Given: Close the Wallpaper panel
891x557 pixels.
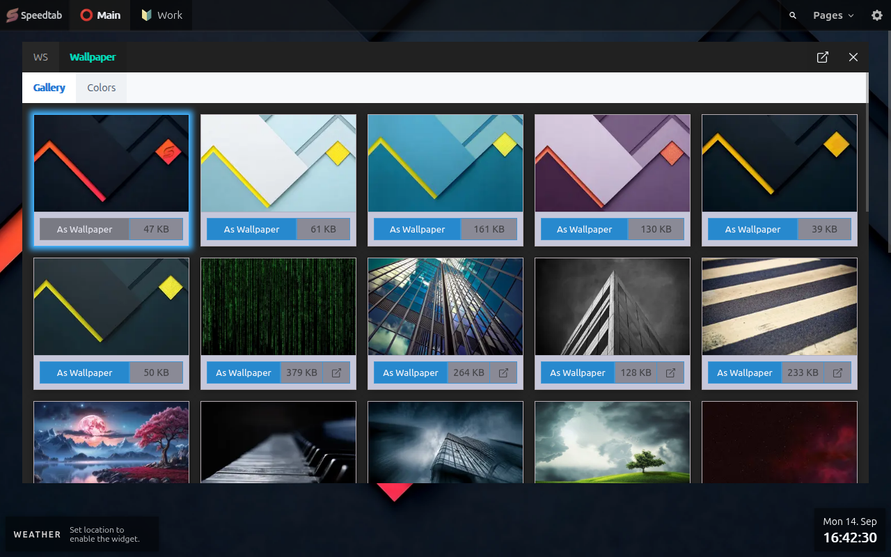Looking at the screenshot, I should pyautogui.click(x=853, y=57).
